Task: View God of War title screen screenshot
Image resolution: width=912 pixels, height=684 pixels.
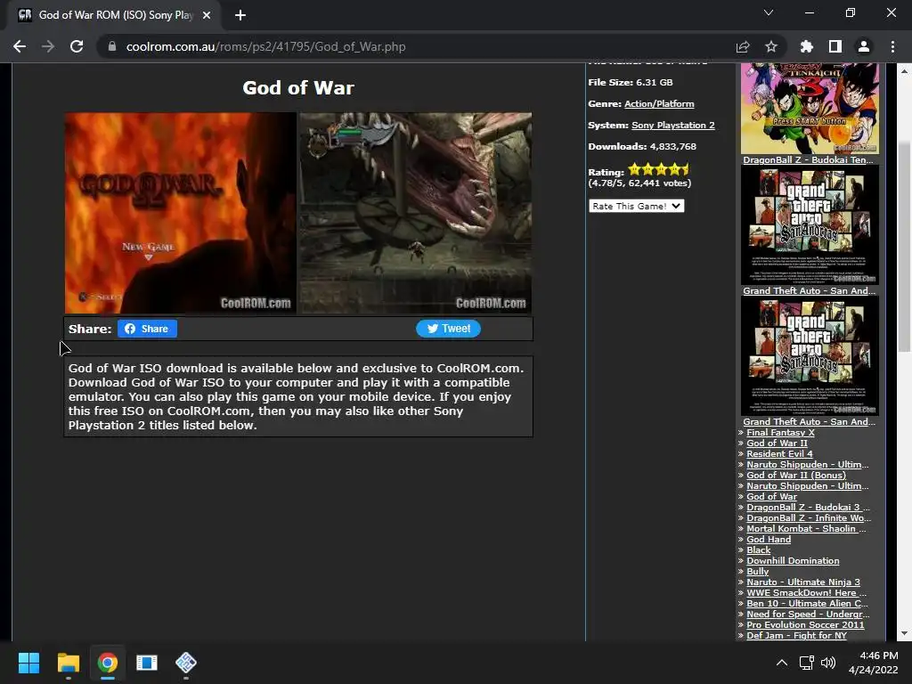Action: click(180, 214)
